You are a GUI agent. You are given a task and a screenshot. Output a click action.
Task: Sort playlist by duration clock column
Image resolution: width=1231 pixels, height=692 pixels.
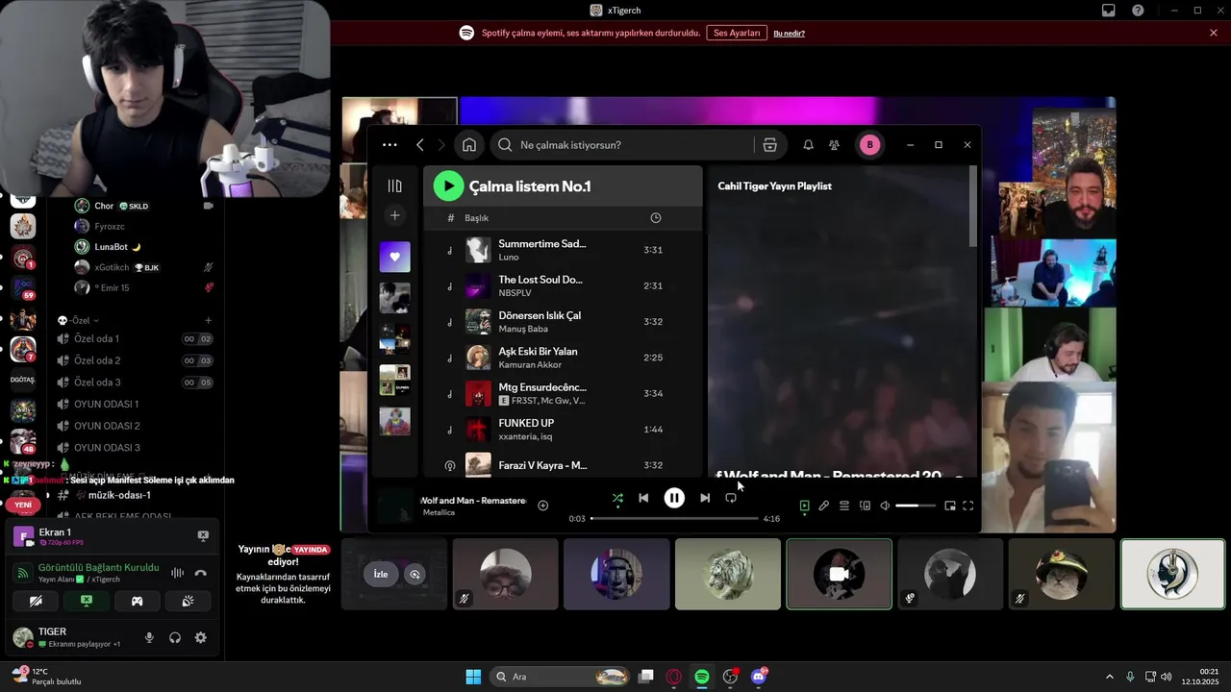[x=656, y=218]
